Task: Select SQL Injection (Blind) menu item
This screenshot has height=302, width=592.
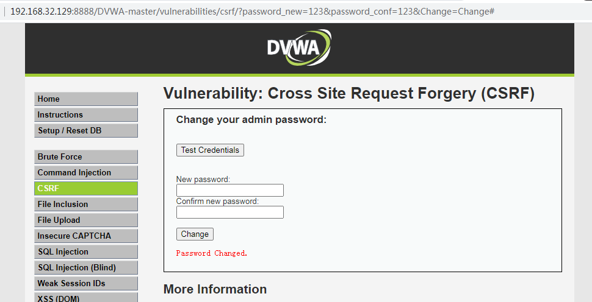Action: [x=86, y=267]
